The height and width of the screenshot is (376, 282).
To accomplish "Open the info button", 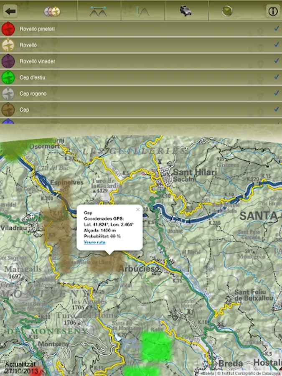I will tap(273, 11).
